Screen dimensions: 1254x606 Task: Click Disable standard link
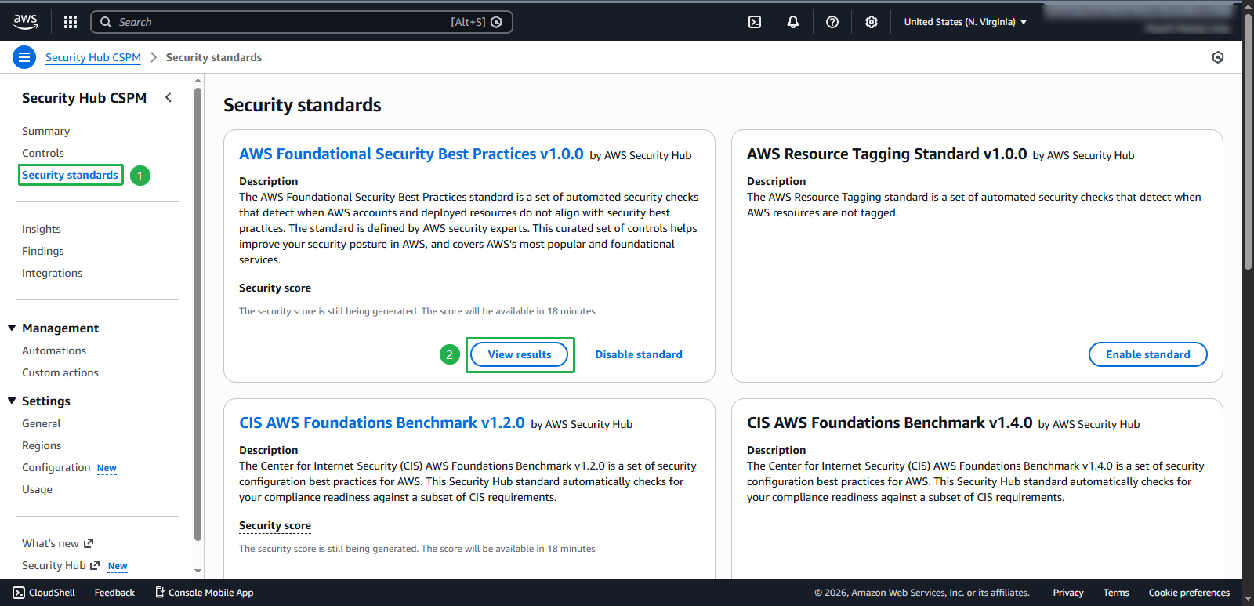click(639, 354)
